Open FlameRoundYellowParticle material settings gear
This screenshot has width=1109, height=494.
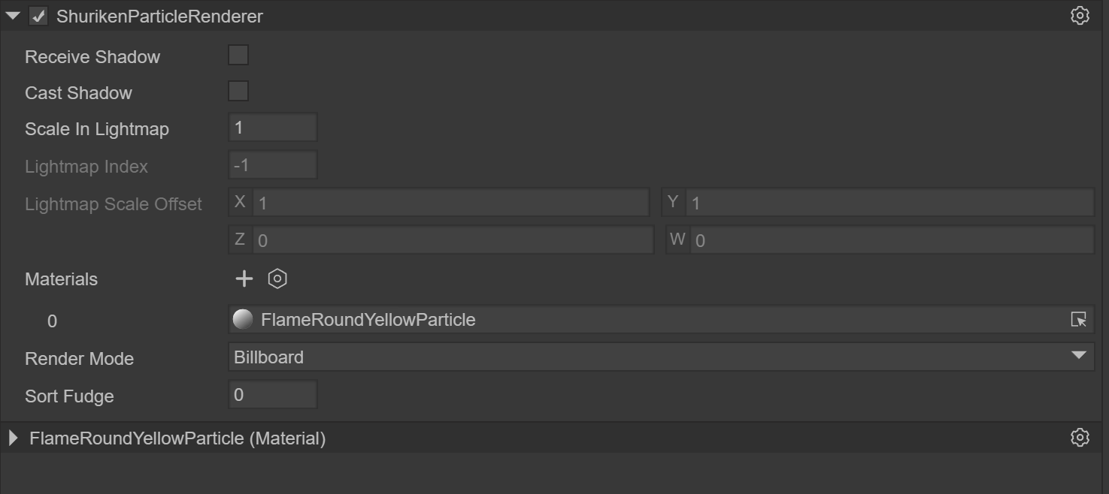[1080, 438]
